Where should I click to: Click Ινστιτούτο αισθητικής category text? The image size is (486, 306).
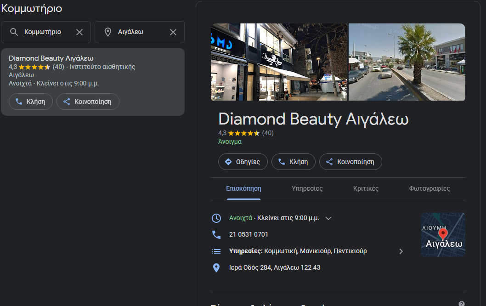102,67
